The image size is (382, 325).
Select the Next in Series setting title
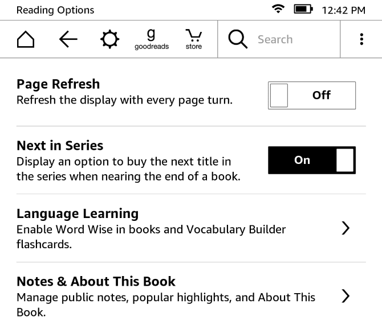click(x=60, y=146)
